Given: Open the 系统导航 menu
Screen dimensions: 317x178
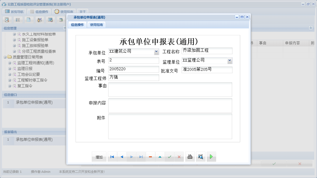Looking at the screenshot, I should [x=14, y=11].
